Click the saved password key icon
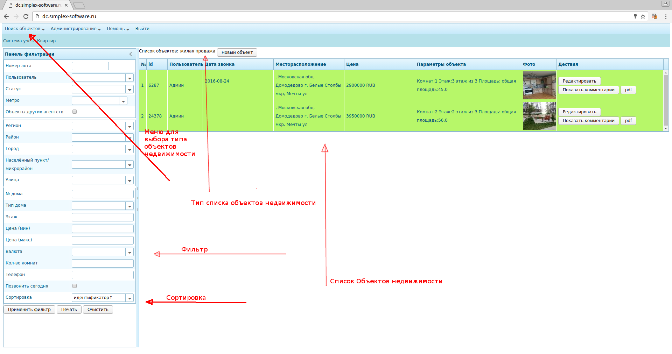 coord(635,16)
